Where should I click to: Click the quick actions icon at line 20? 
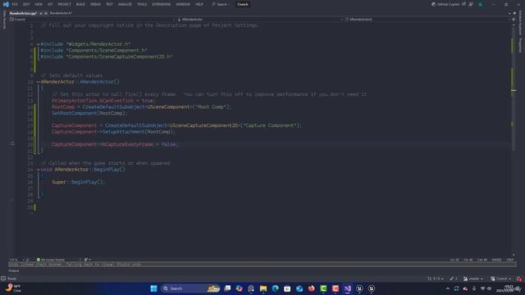pos(12,143)
